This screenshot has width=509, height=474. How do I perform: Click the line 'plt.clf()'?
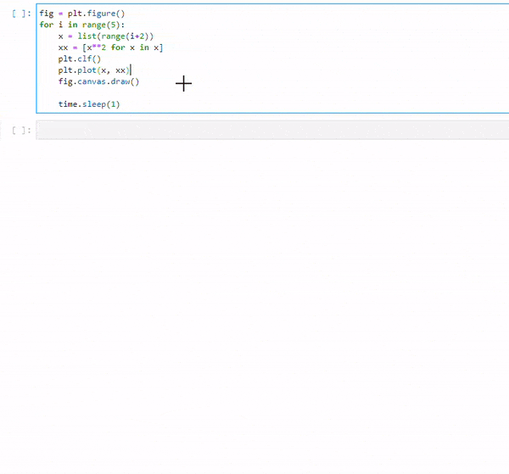point(80,59)
